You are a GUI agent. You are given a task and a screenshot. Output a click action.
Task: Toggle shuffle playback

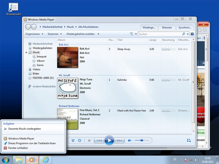click(73, 141)
